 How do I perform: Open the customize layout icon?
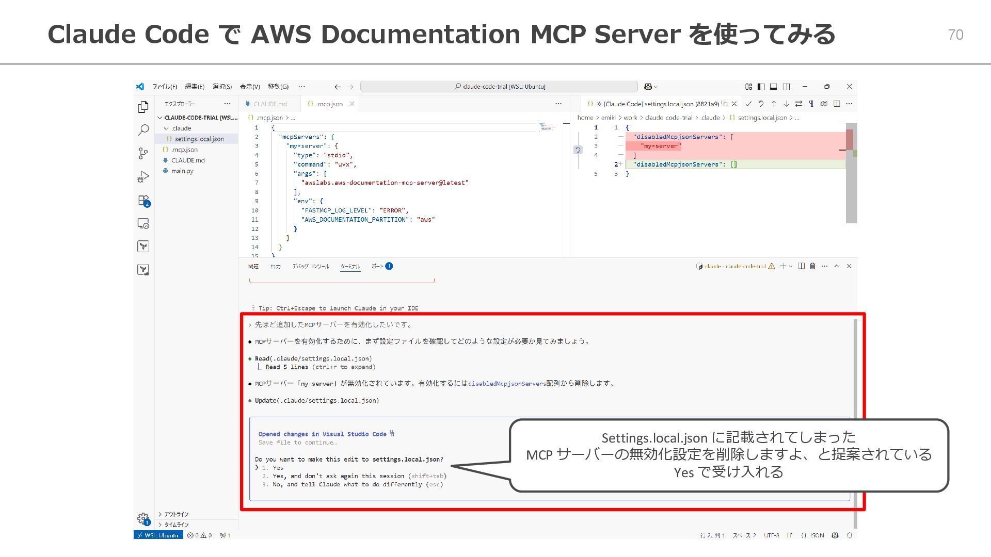[x=748, y=87]
